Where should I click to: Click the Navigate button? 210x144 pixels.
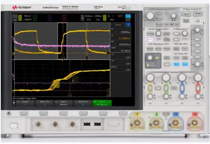(x=159, y=24)
